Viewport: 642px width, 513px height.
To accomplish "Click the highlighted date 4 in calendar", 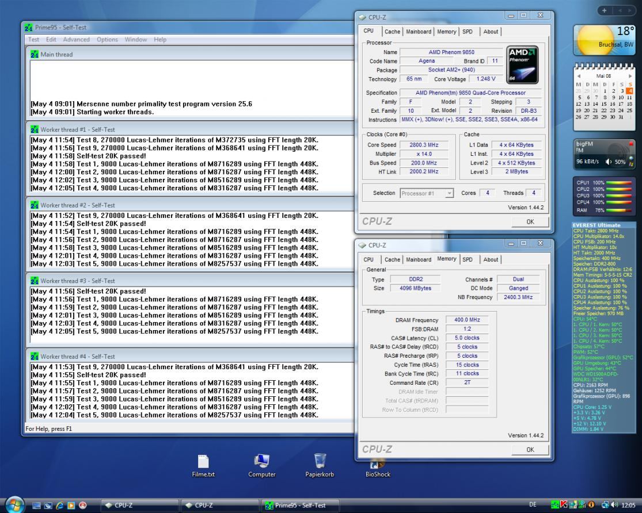I will pos(630,91).
